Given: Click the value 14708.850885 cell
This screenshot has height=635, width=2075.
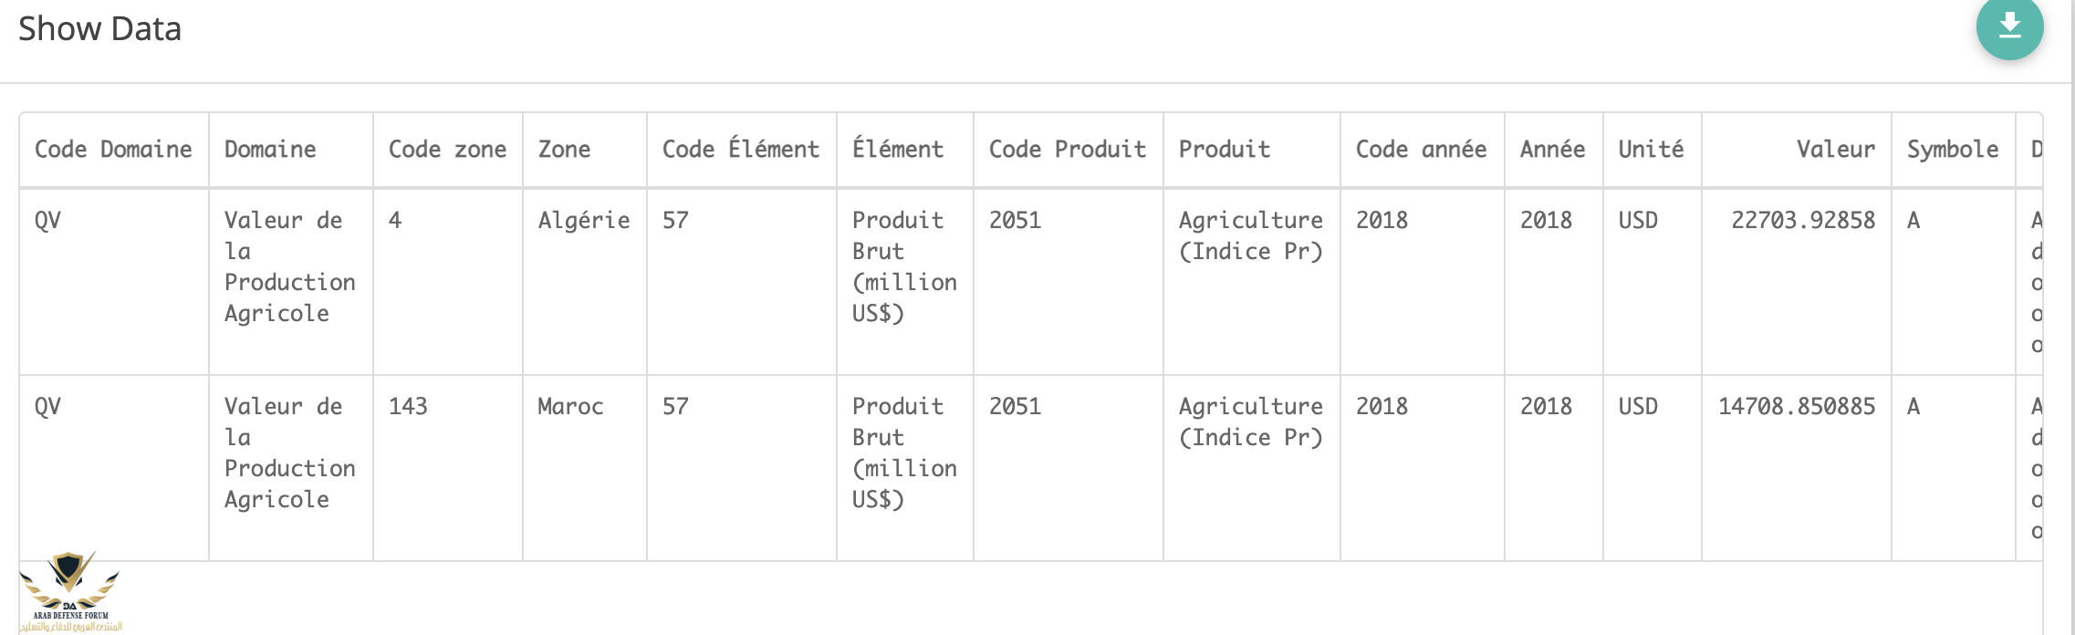Looking at the screenshot, I should pyautogui.click(x=1796, y=407).
